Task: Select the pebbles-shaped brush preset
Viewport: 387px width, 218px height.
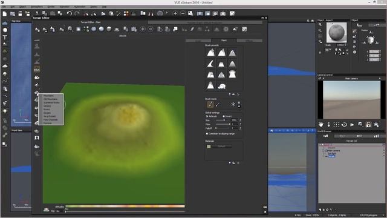Action: tap(222, 85)
